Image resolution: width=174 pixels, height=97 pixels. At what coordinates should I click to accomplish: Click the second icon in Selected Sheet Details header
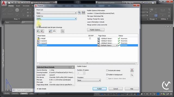coord(73,67)
